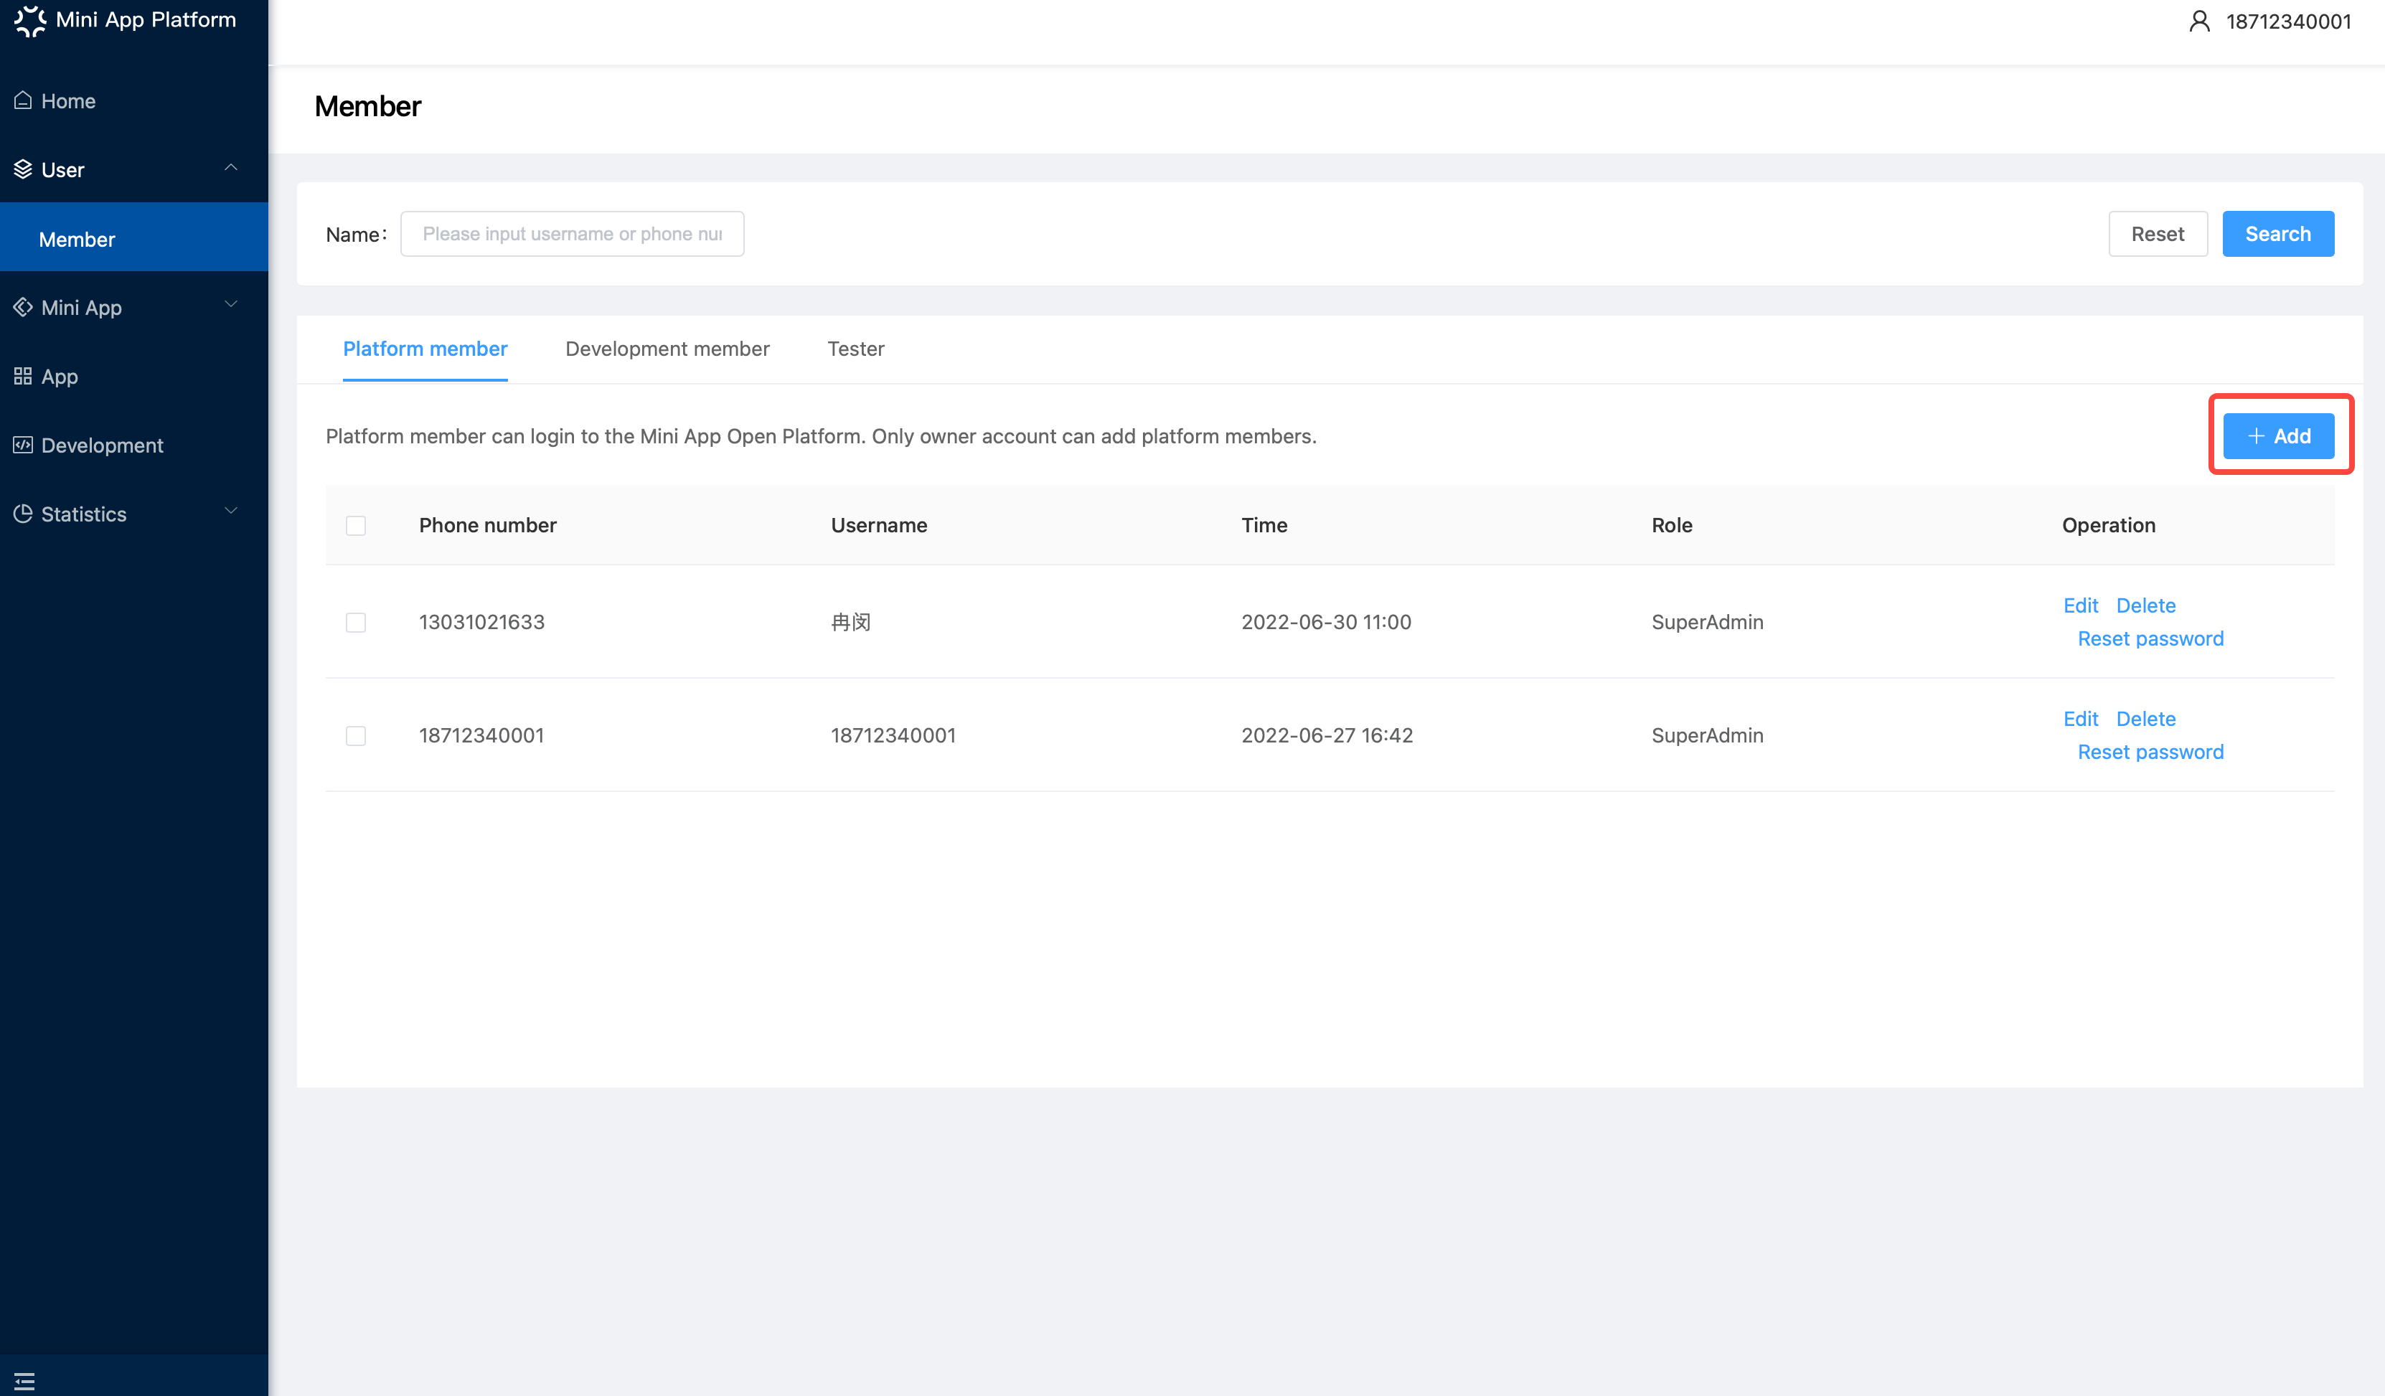This screenshot has width=2385, height=1396.
Task: Click the Role column header
Action: [x=1671, y=525]
